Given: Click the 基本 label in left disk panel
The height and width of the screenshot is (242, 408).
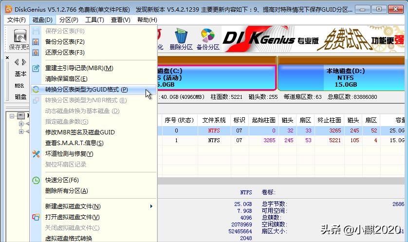Looking at the screenshot, I should point(20,74).
